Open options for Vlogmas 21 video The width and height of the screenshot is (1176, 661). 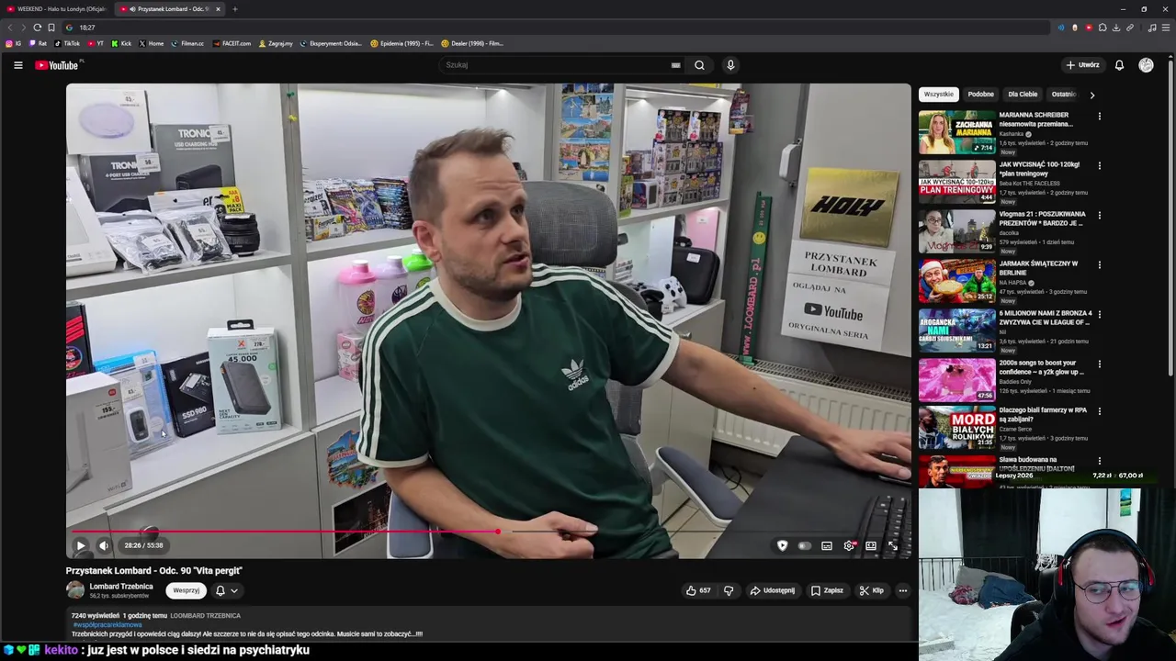[1099, 216]
